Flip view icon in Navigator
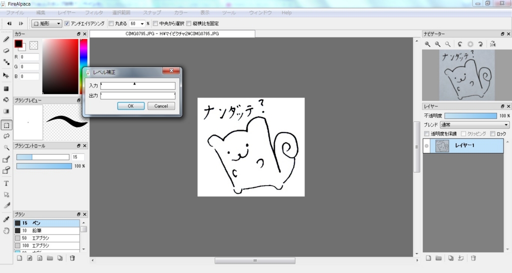The image size is (512, 273). (x=492, y=44)
